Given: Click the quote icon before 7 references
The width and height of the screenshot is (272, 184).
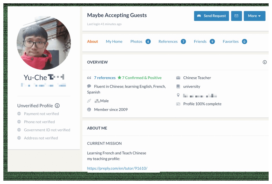Looking at the screenshot, I should click(x=89, y=78).
